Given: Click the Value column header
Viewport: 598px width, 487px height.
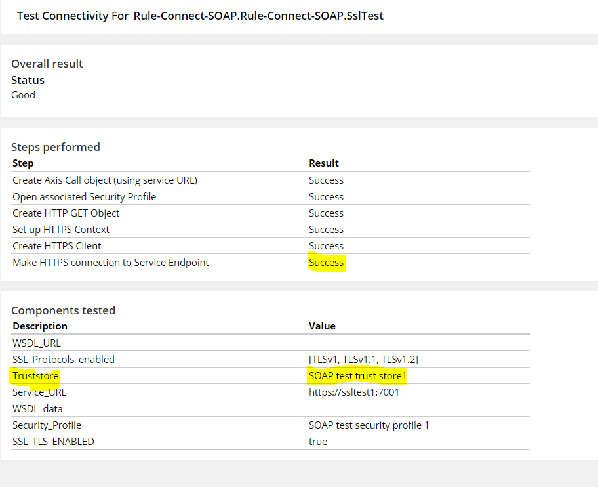Looking at the screenshot, I should [x=322, y=326].
